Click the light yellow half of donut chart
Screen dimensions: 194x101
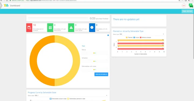[76, 61]
